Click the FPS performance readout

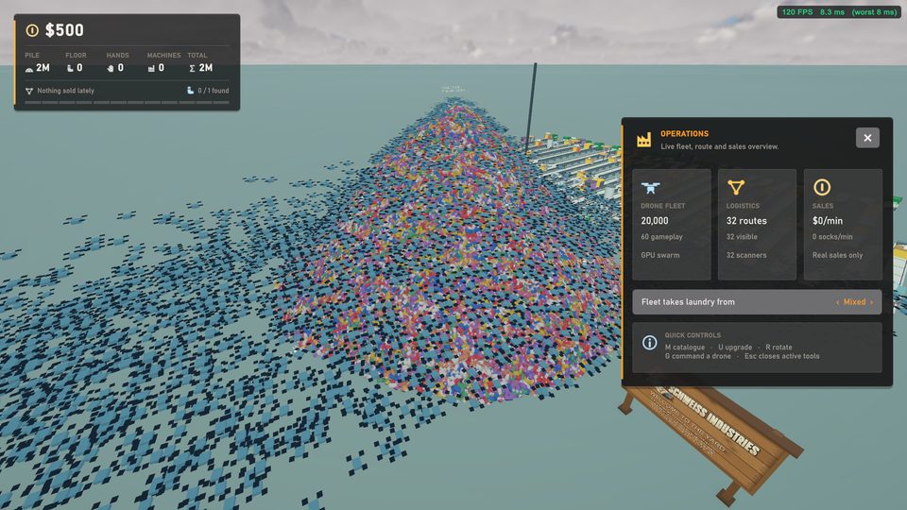pyautogui.click(x=839, y=11)
